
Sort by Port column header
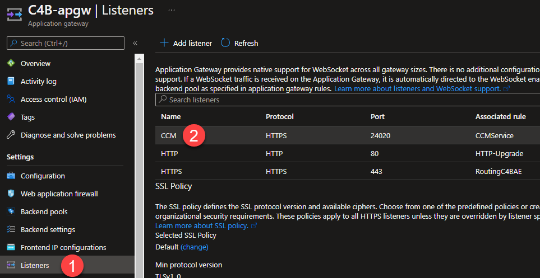tap(377, 117)
